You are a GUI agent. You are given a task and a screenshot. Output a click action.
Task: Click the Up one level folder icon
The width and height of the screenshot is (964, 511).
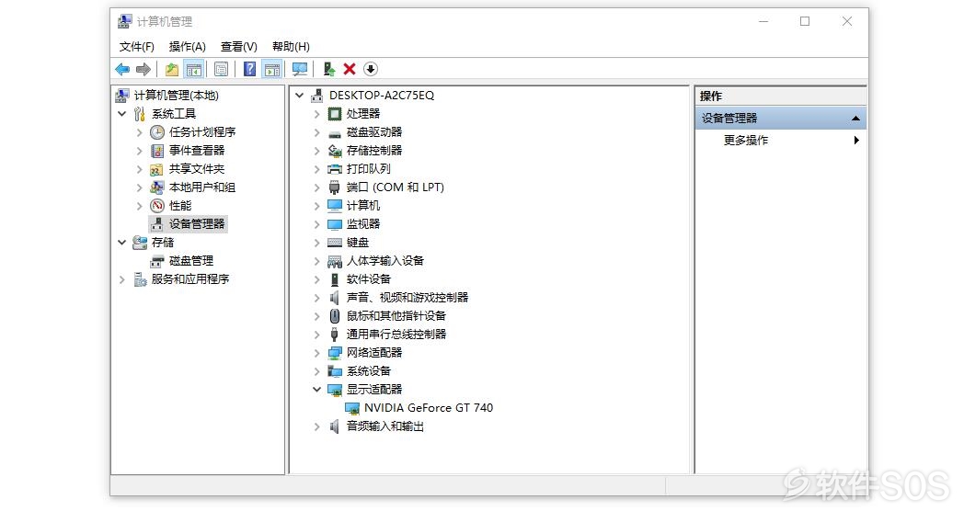pyautogui.click(x=172, y=70)
